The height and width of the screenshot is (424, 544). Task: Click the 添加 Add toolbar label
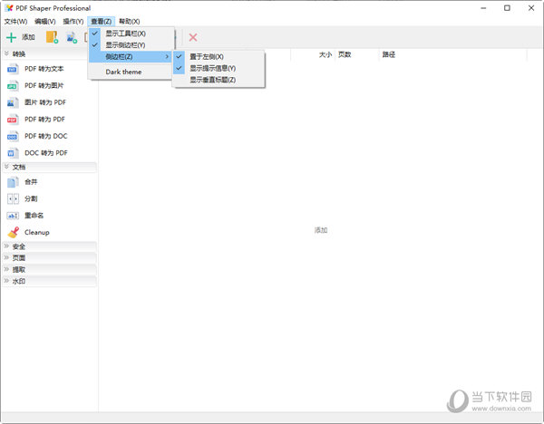pyautogui.click(x=28, y=37)
